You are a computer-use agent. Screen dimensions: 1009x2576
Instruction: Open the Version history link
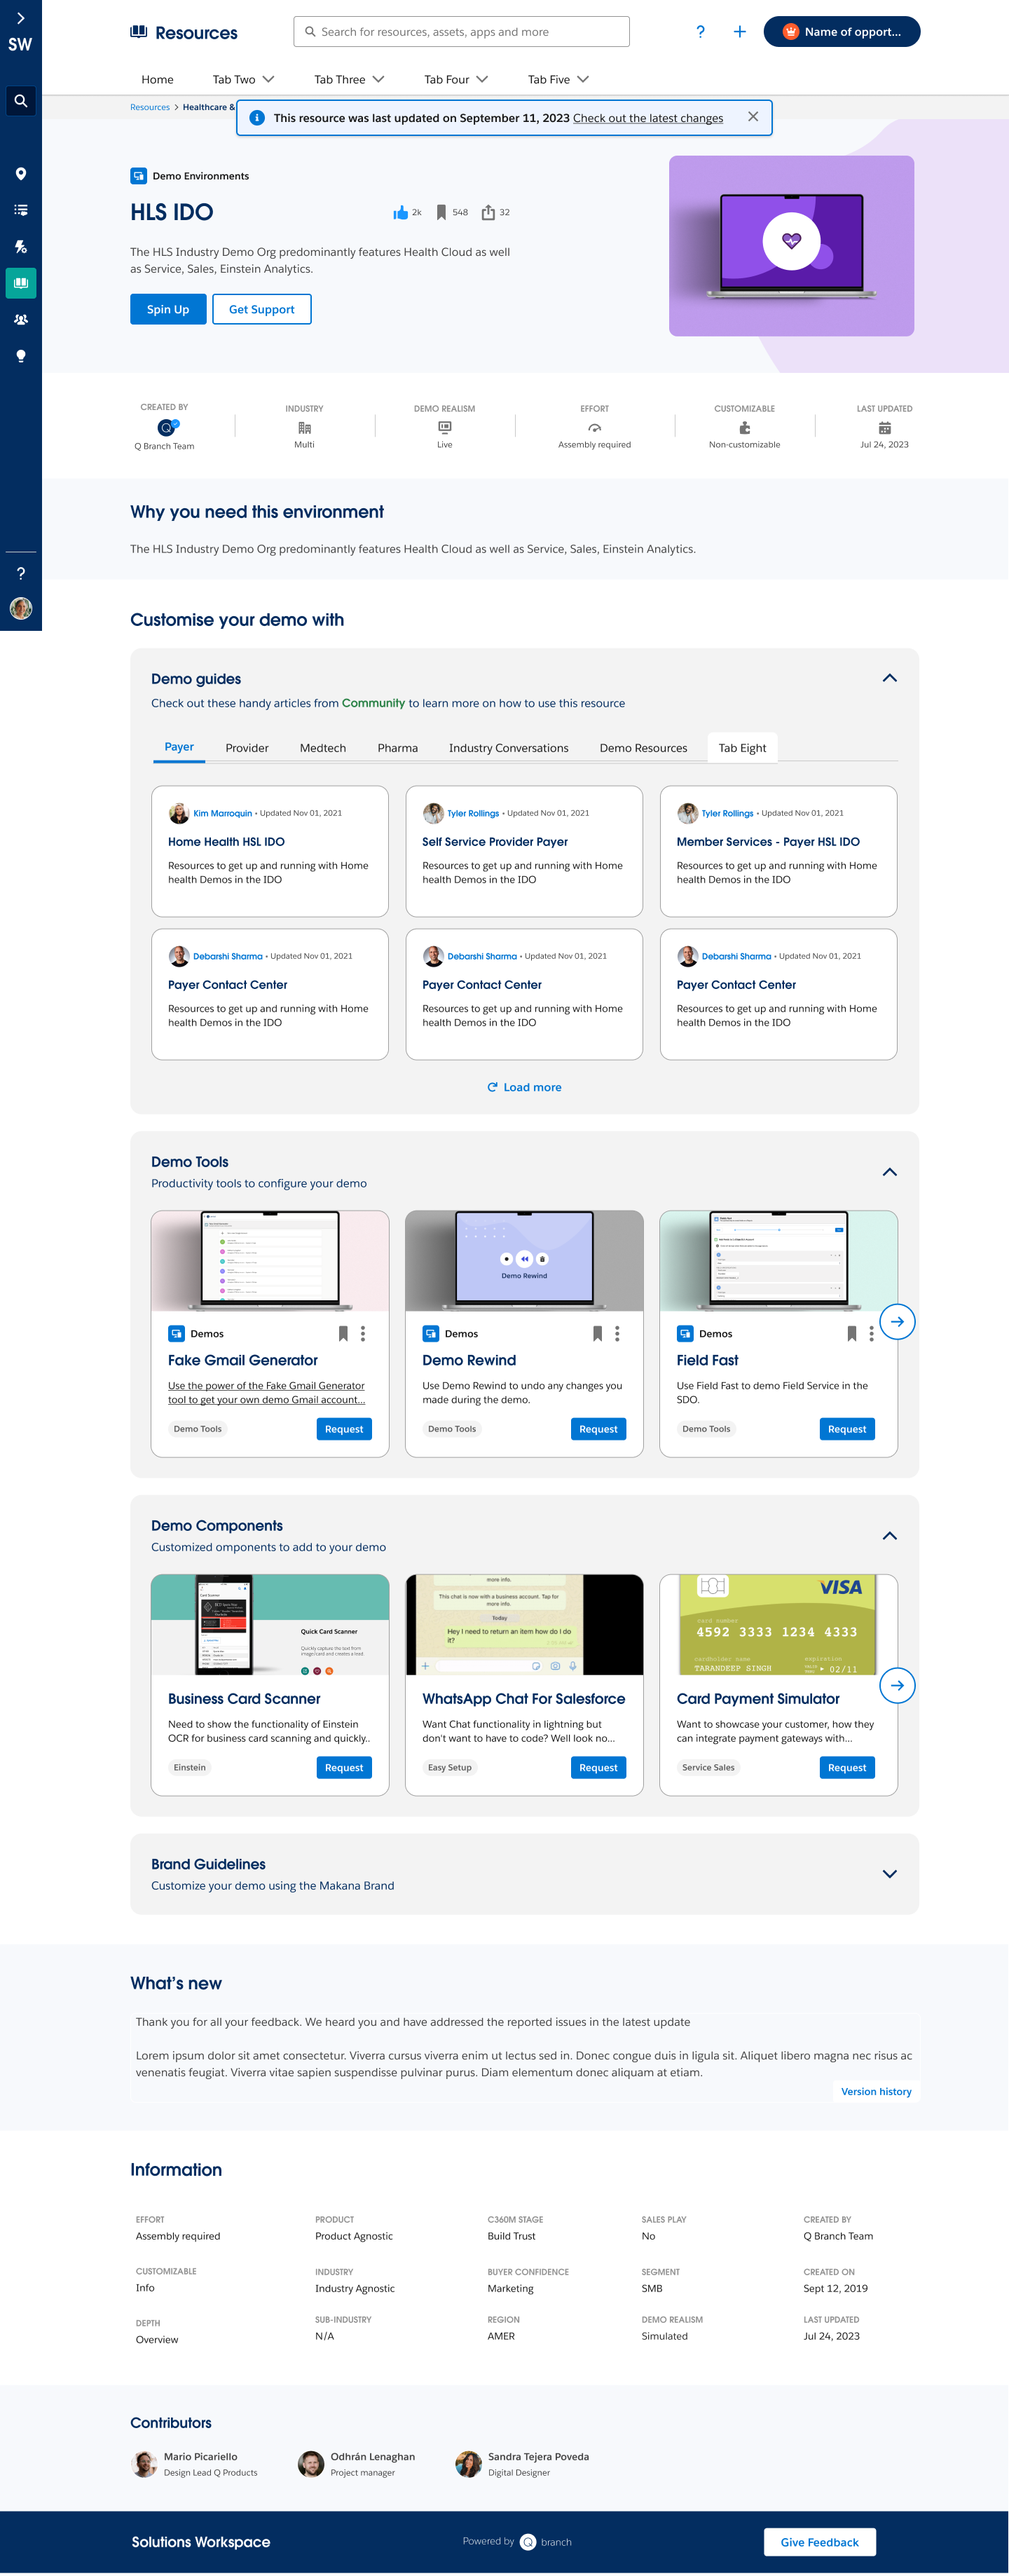pyautogui.click(x=875, y=2091)
